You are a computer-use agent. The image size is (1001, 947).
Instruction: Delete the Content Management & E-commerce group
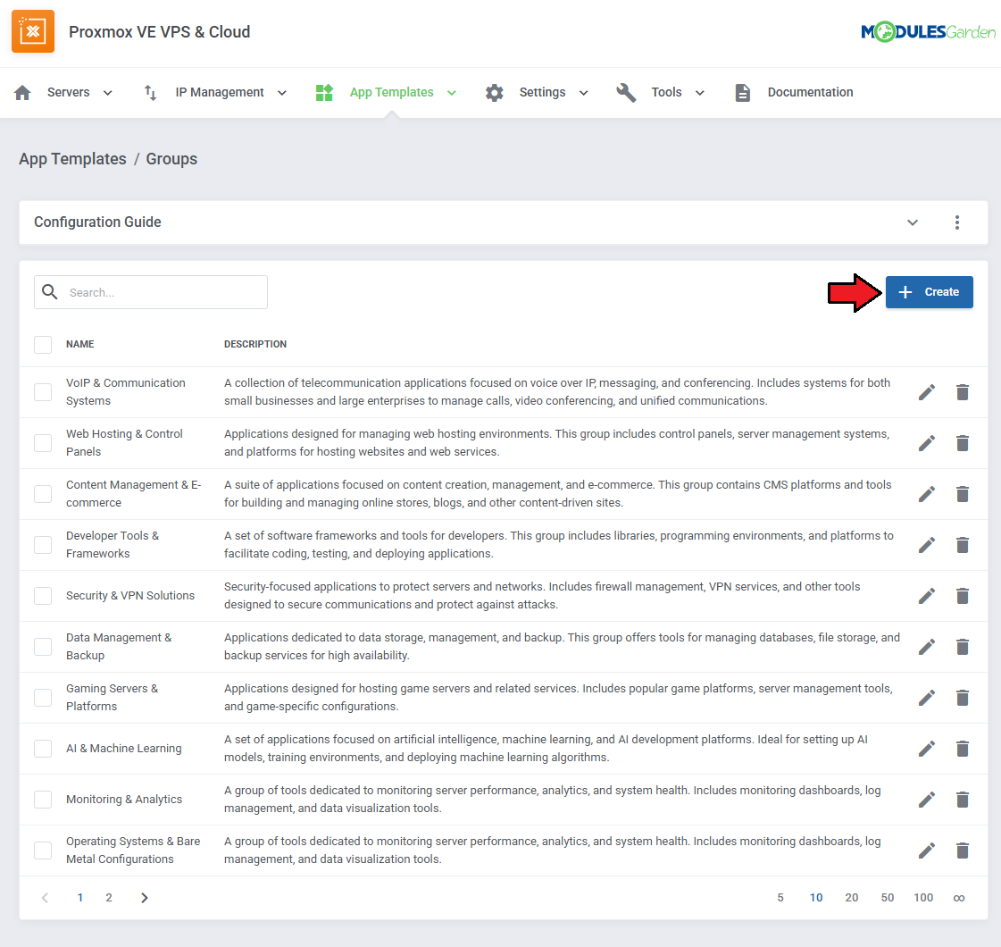pos(963,494)
